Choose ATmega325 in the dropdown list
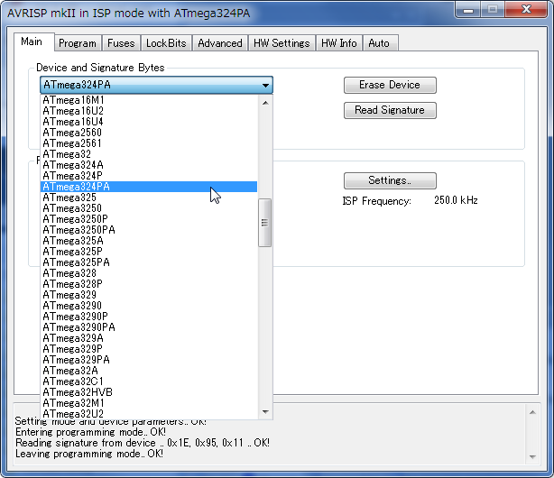Image resolution: width=554 pixels, height=478 pixels. point(149,198)
